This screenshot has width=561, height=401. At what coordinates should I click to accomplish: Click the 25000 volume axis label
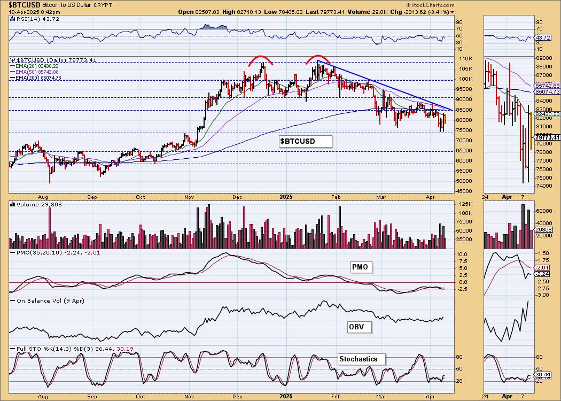coord(464,240)
